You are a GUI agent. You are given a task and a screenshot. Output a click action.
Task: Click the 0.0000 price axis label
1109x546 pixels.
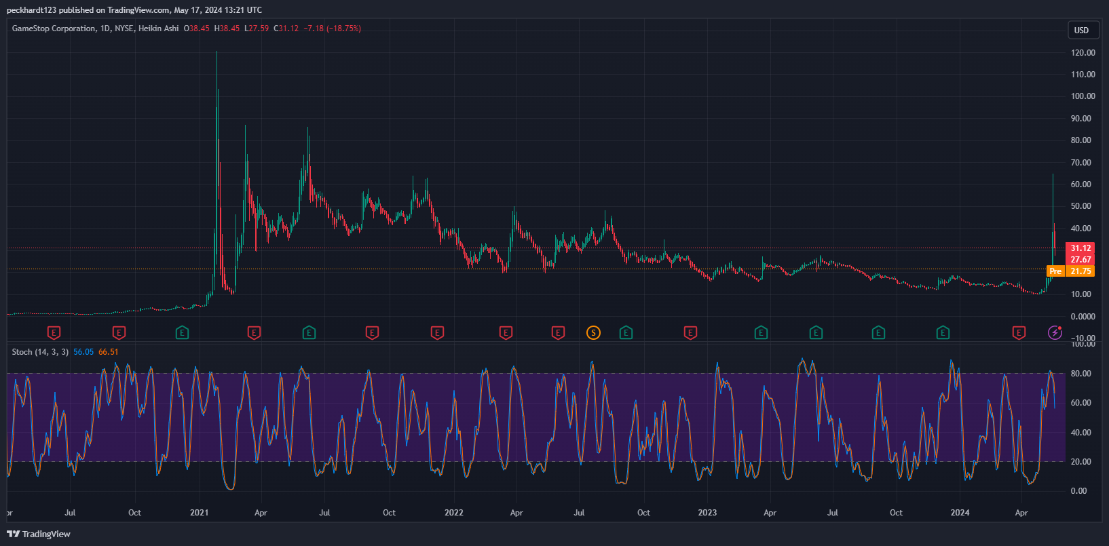tap(1083, 317)
